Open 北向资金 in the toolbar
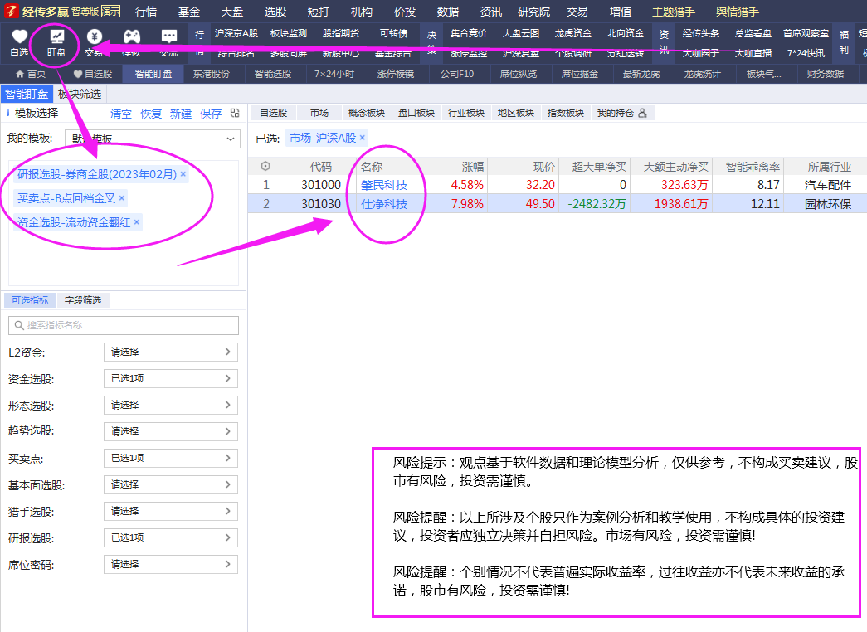Screen dimensions: 867x632 626,34
